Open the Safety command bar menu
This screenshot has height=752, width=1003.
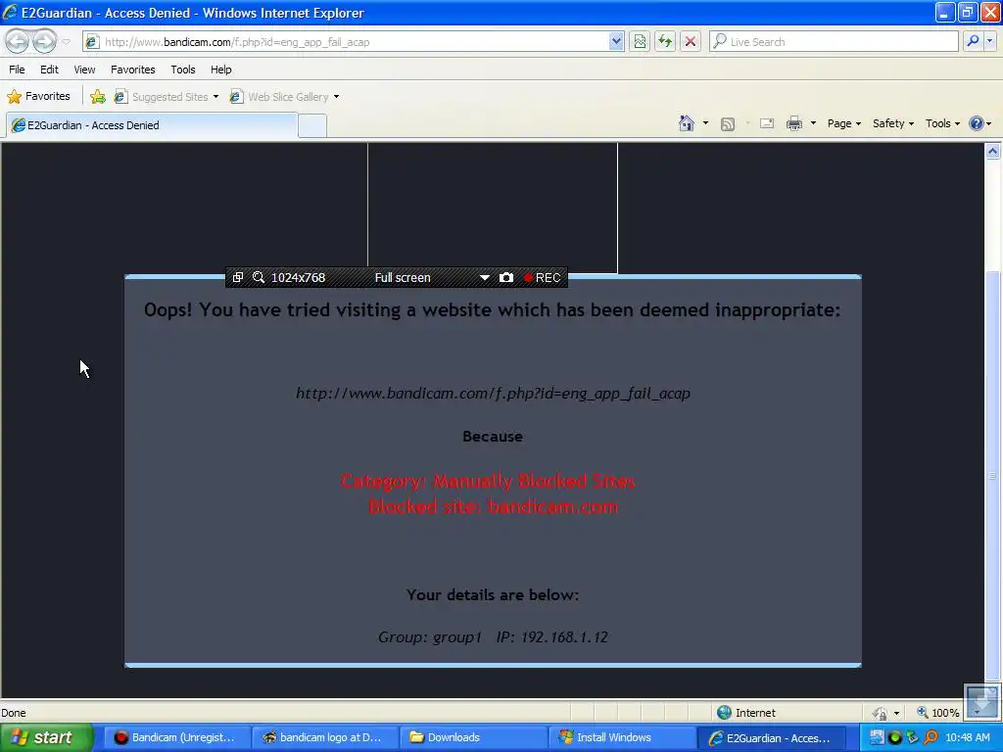point(893,123)
